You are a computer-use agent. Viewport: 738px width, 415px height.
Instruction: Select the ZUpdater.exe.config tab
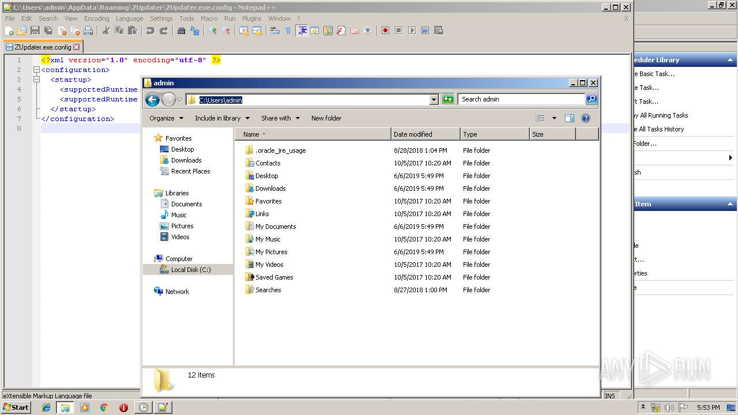43,47
